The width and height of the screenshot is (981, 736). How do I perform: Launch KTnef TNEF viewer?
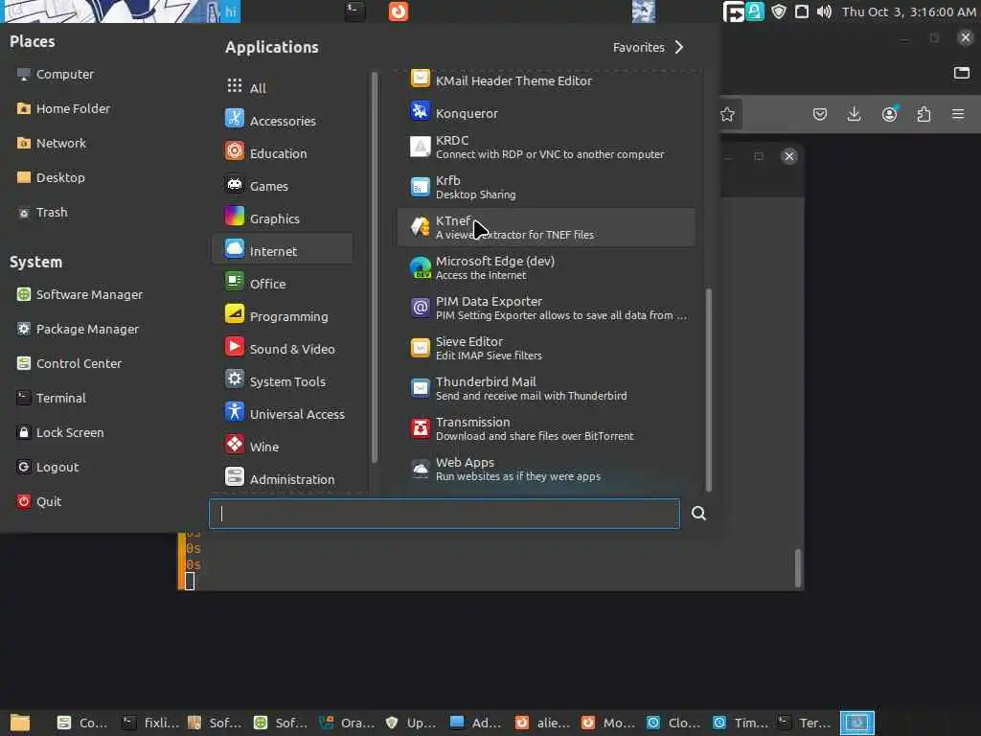(x=545, y=227)
